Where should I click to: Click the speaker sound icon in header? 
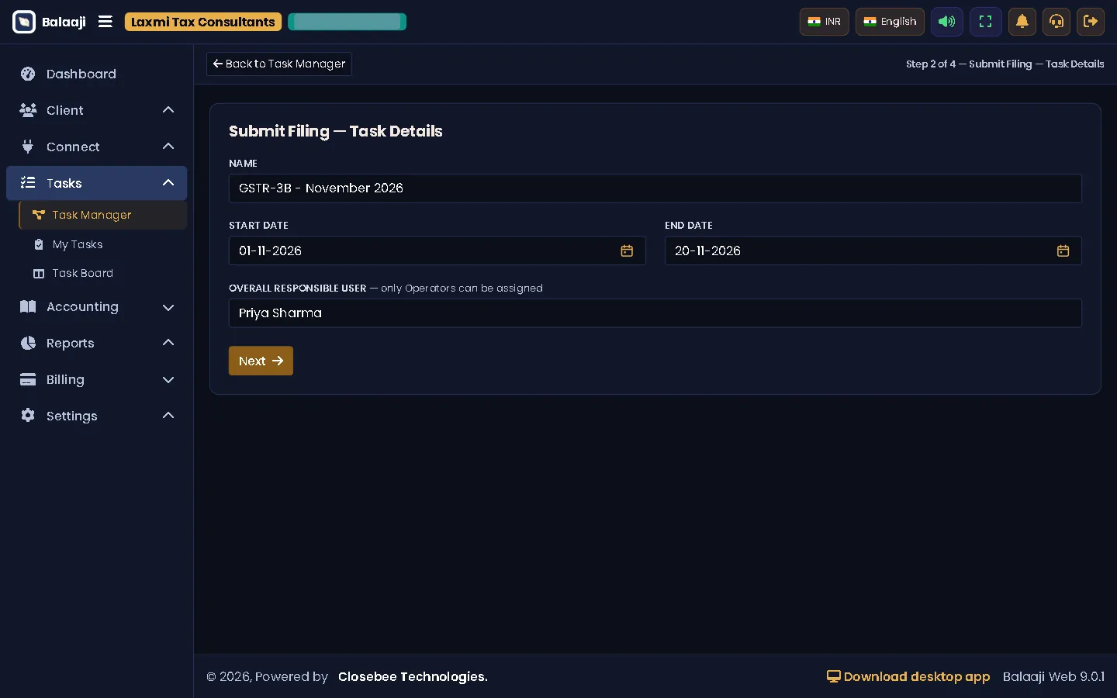pos(947,22)
